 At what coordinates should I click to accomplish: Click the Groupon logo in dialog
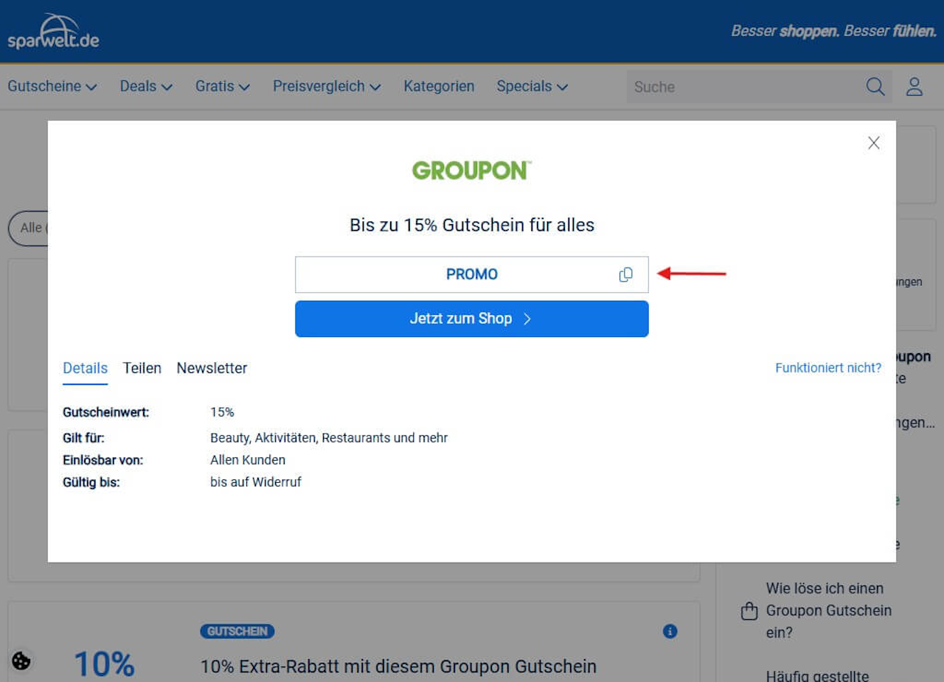pyautogui.click(x=472, y=170)
